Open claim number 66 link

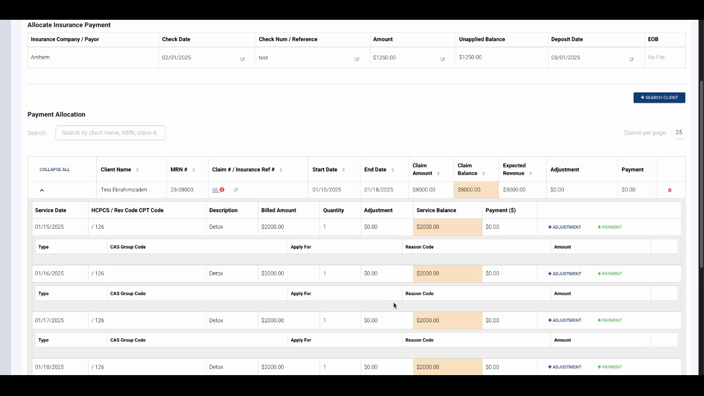[x=215, y=190]
